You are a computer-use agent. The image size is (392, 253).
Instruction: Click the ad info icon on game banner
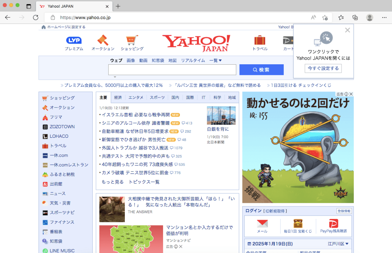click(346, 94)
